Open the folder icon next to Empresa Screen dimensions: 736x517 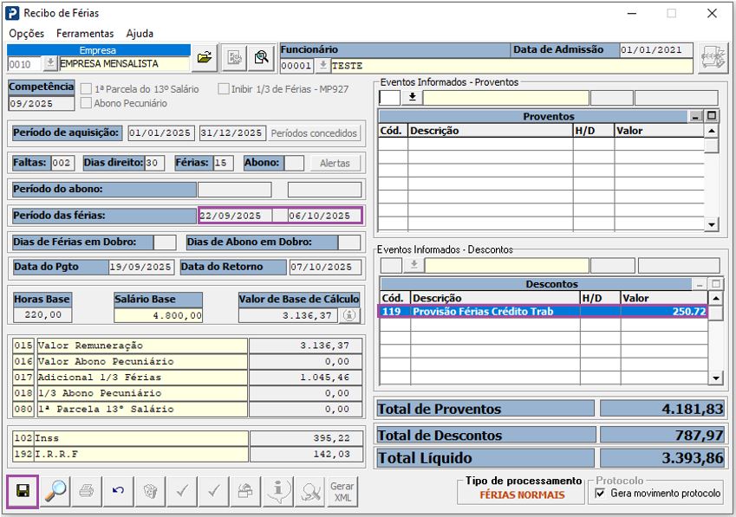(x=204, y=58)
